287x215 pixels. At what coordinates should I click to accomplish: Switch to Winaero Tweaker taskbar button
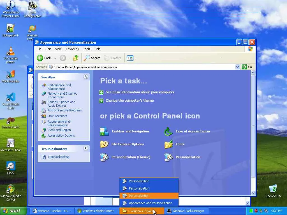52,211
